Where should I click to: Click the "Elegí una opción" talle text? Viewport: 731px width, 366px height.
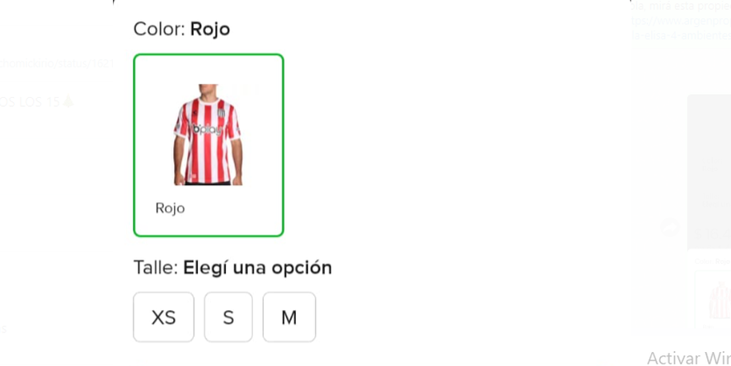pyautogui.click(x=257, y=267)
